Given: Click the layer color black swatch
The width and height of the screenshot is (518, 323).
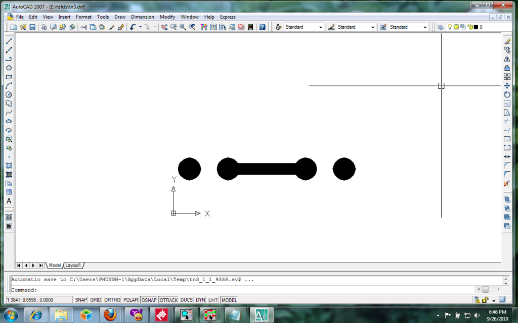Looking at the screenshot, I should pyautogui.click(x=476, y=27).
